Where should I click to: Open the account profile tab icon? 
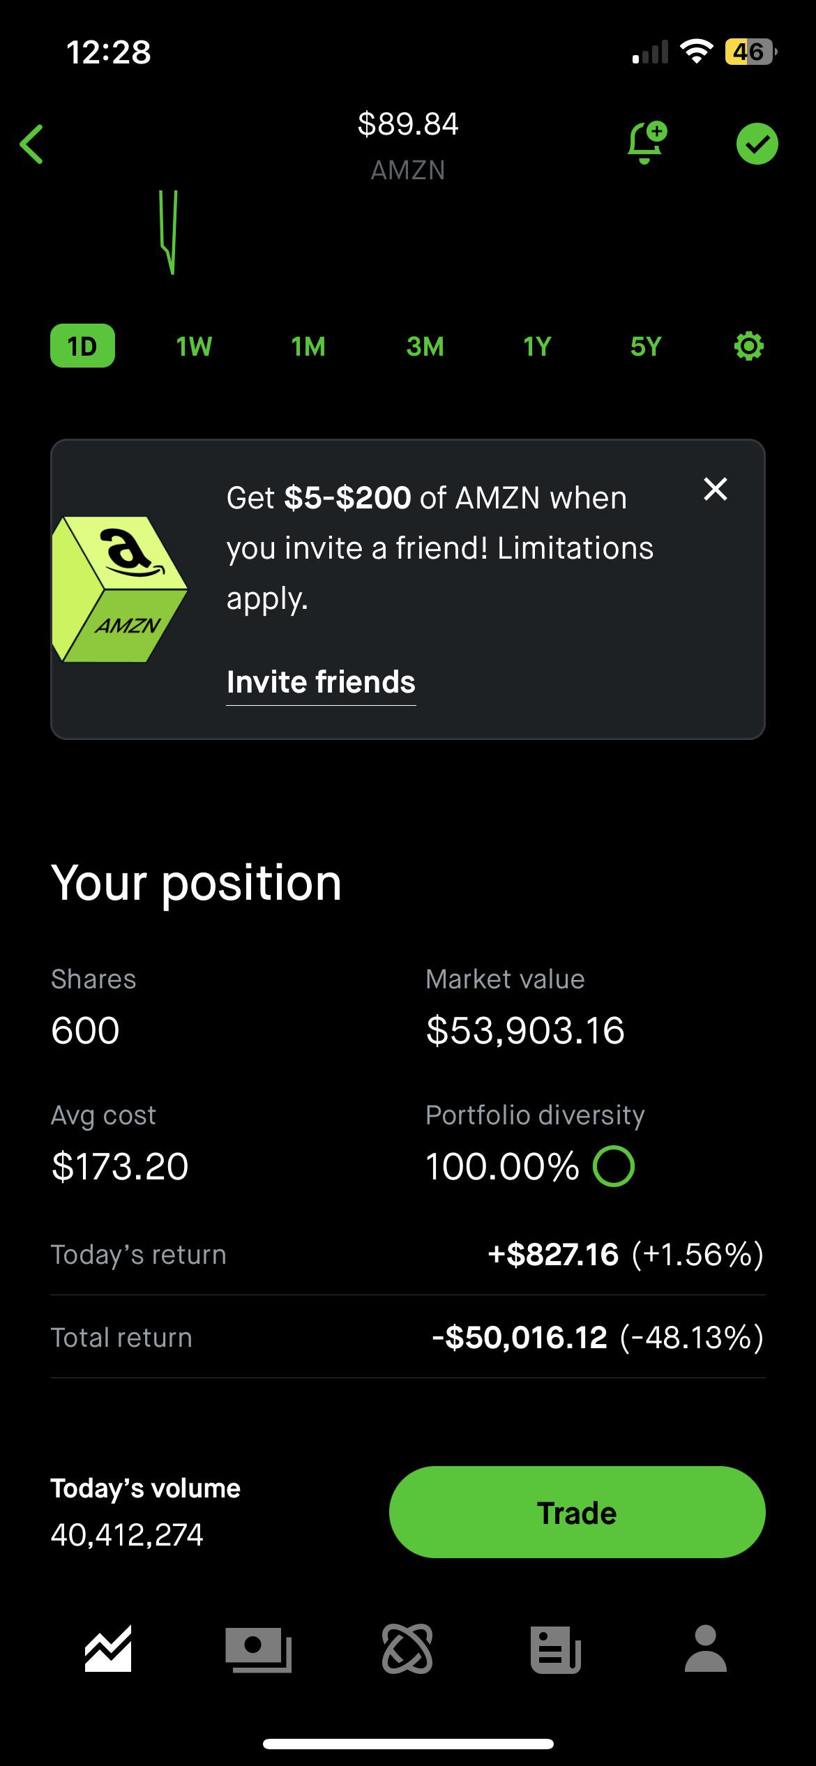(x=706, y=1649)
